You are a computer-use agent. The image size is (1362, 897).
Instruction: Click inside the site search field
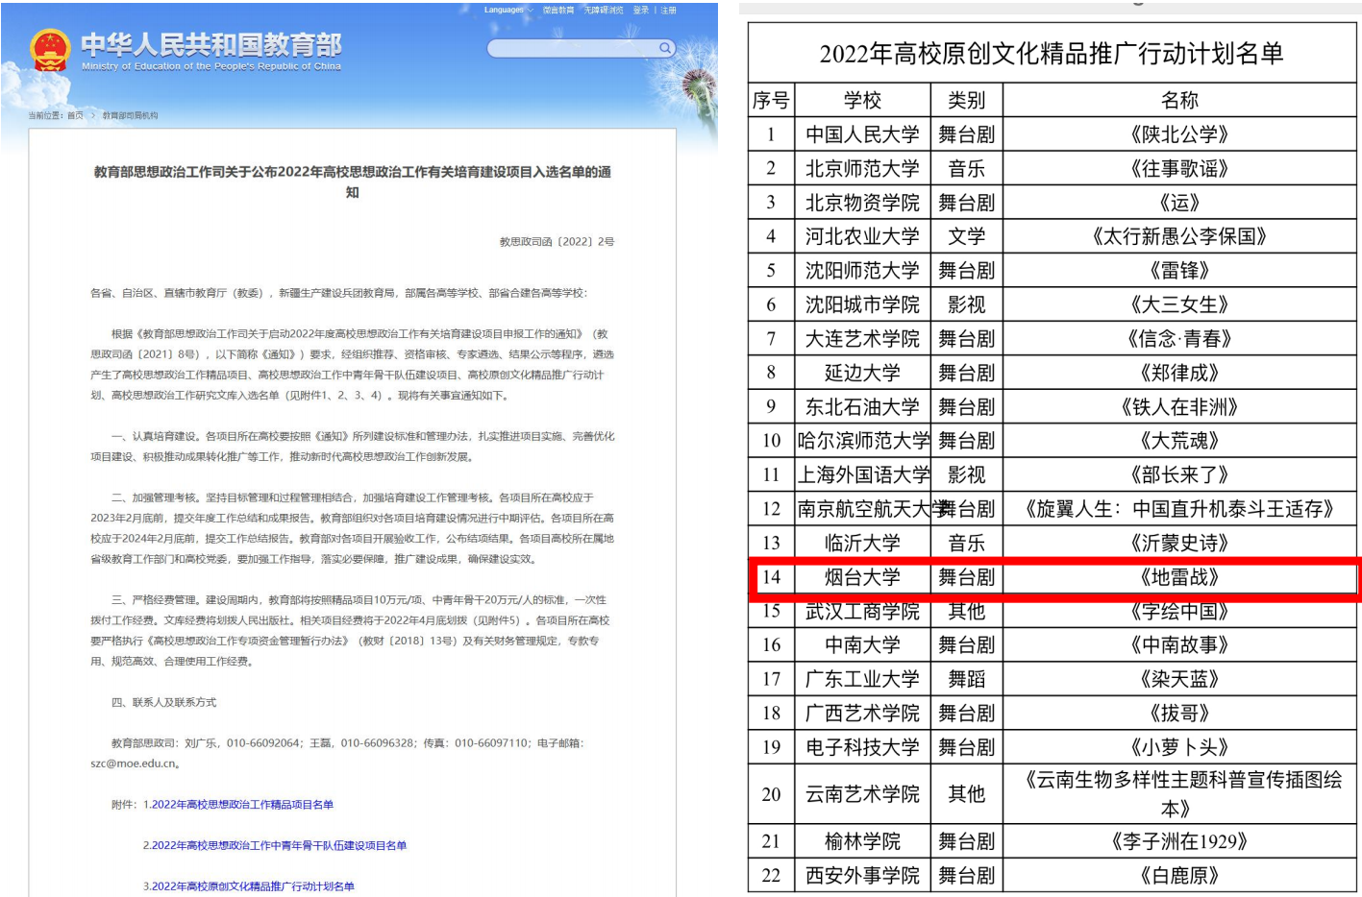(572, 48)
